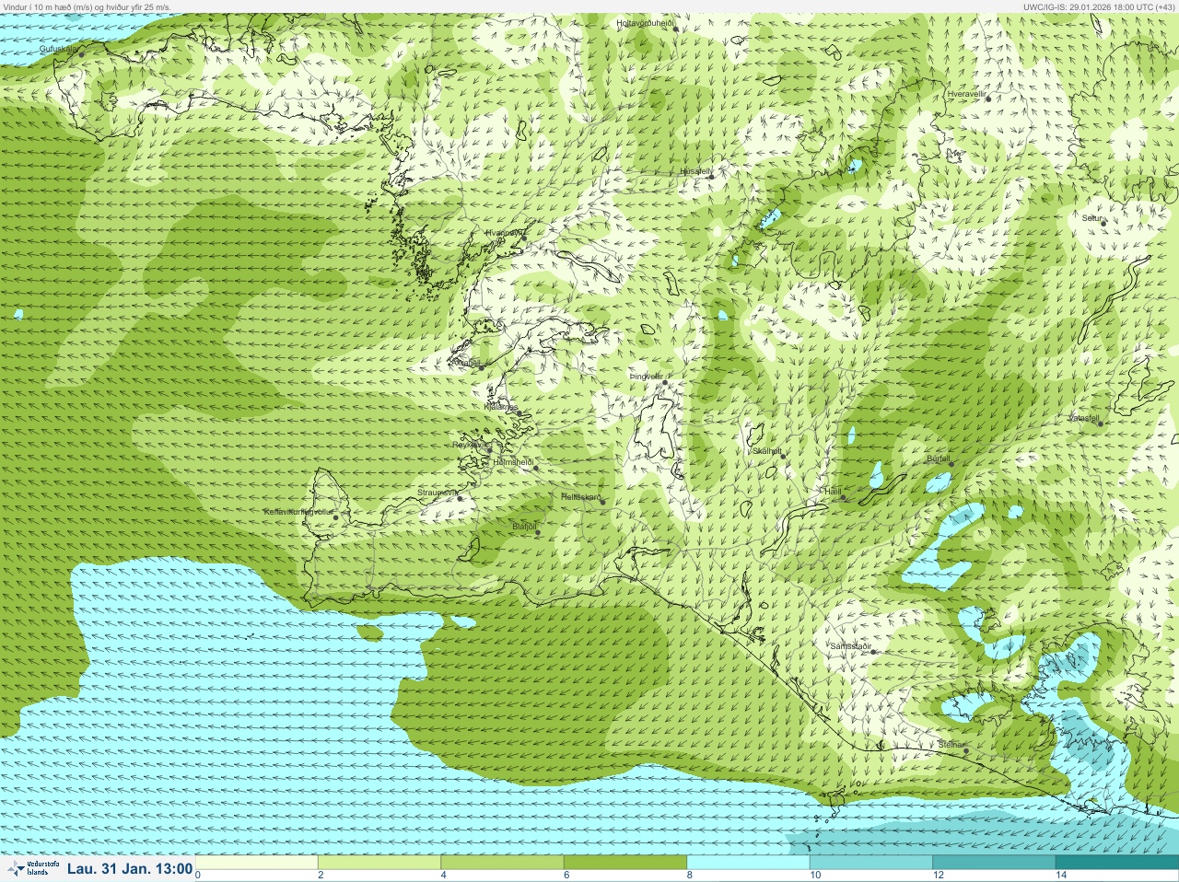Click the Hvanneyri station label
This screenshot has width=1179, height=882.
[504, 233]
